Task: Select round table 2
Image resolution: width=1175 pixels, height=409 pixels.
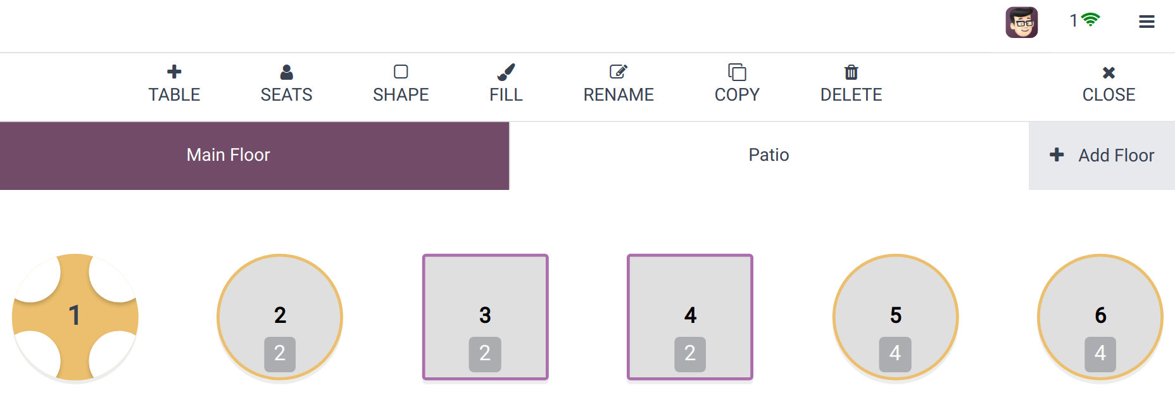Action: coord(280,317)
